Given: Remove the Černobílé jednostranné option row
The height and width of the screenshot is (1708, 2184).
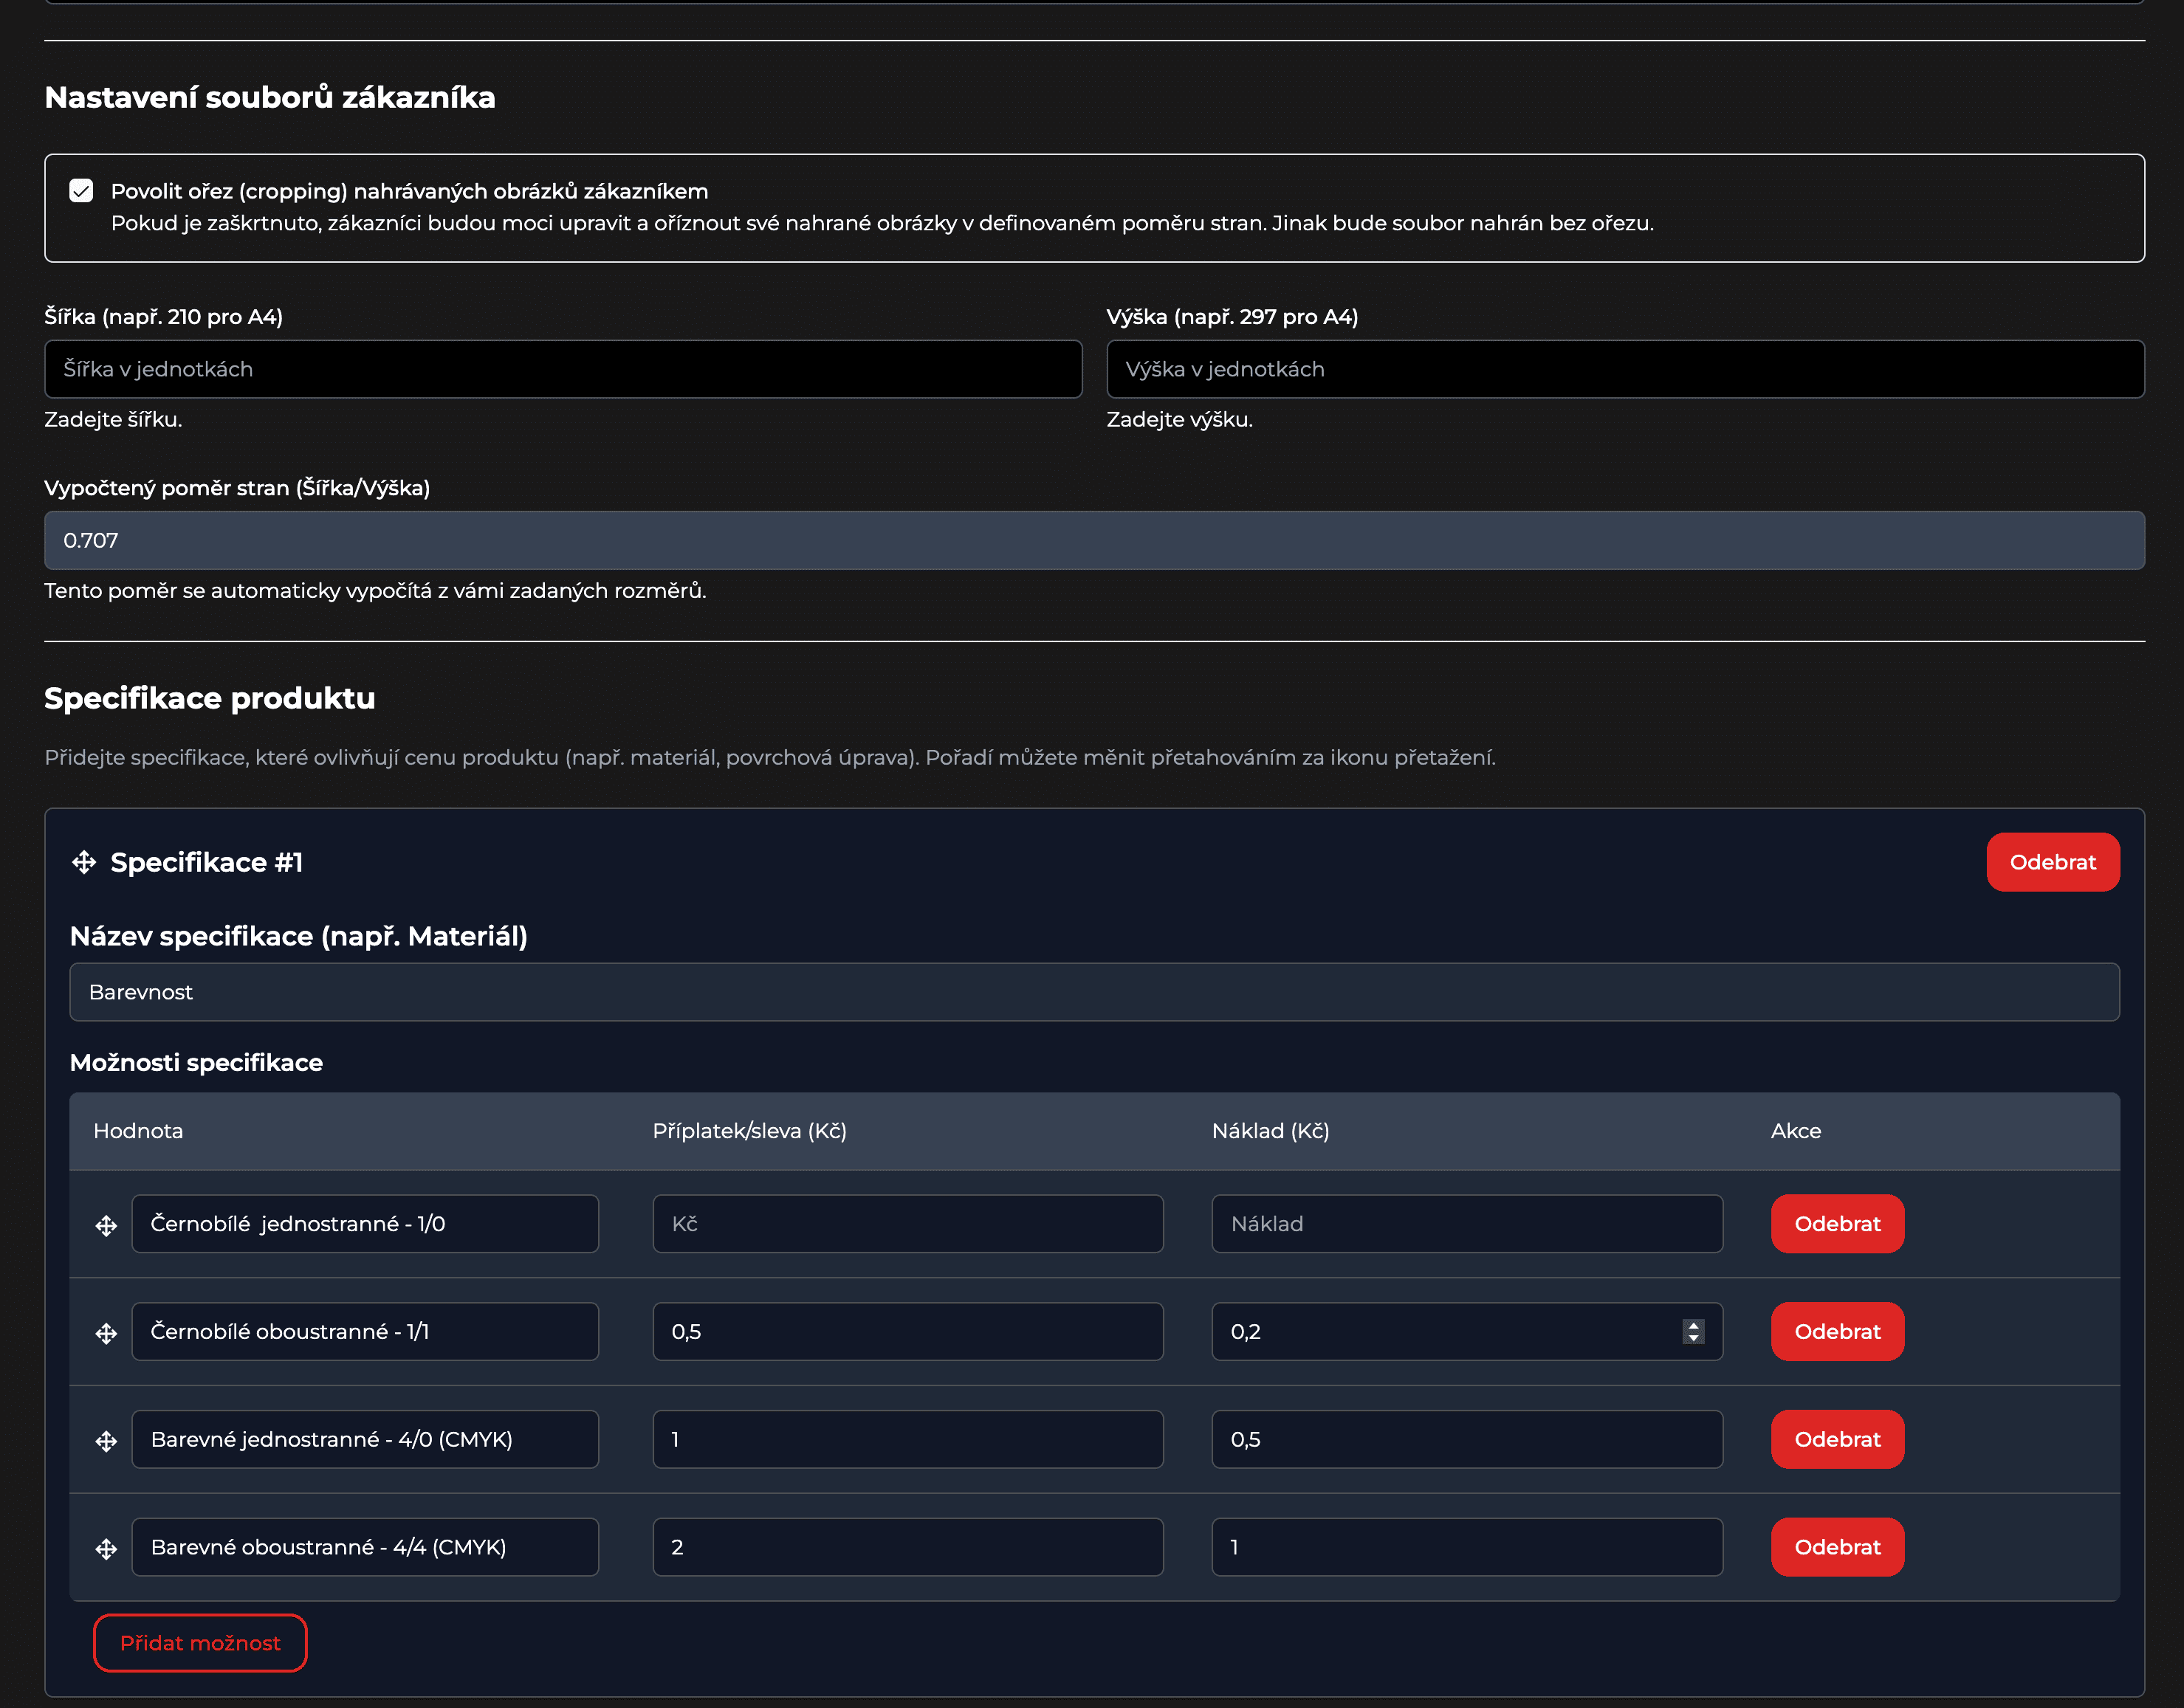Looking at the screenshot, I should [1837, 1224].
